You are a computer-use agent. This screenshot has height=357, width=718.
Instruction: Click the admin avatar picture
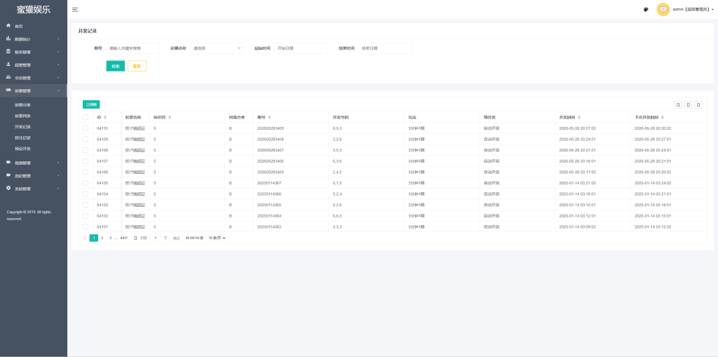(663, 9)
